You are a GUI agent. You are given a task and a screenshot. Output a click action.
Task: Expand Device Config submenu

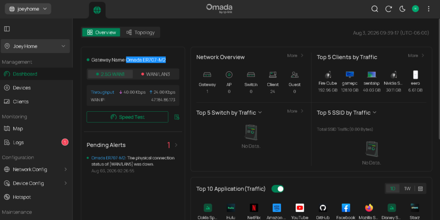[36, 183]
